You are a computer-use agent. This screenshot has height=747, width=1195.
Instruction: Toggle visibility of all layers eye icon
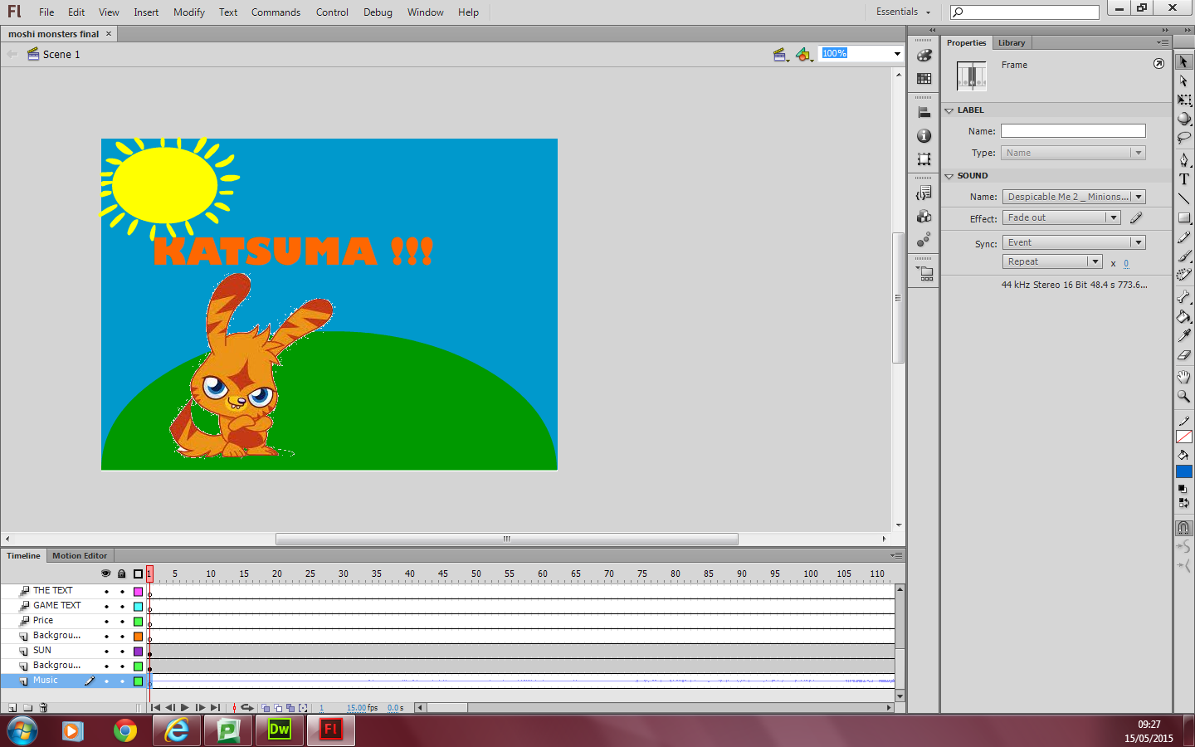105,574
